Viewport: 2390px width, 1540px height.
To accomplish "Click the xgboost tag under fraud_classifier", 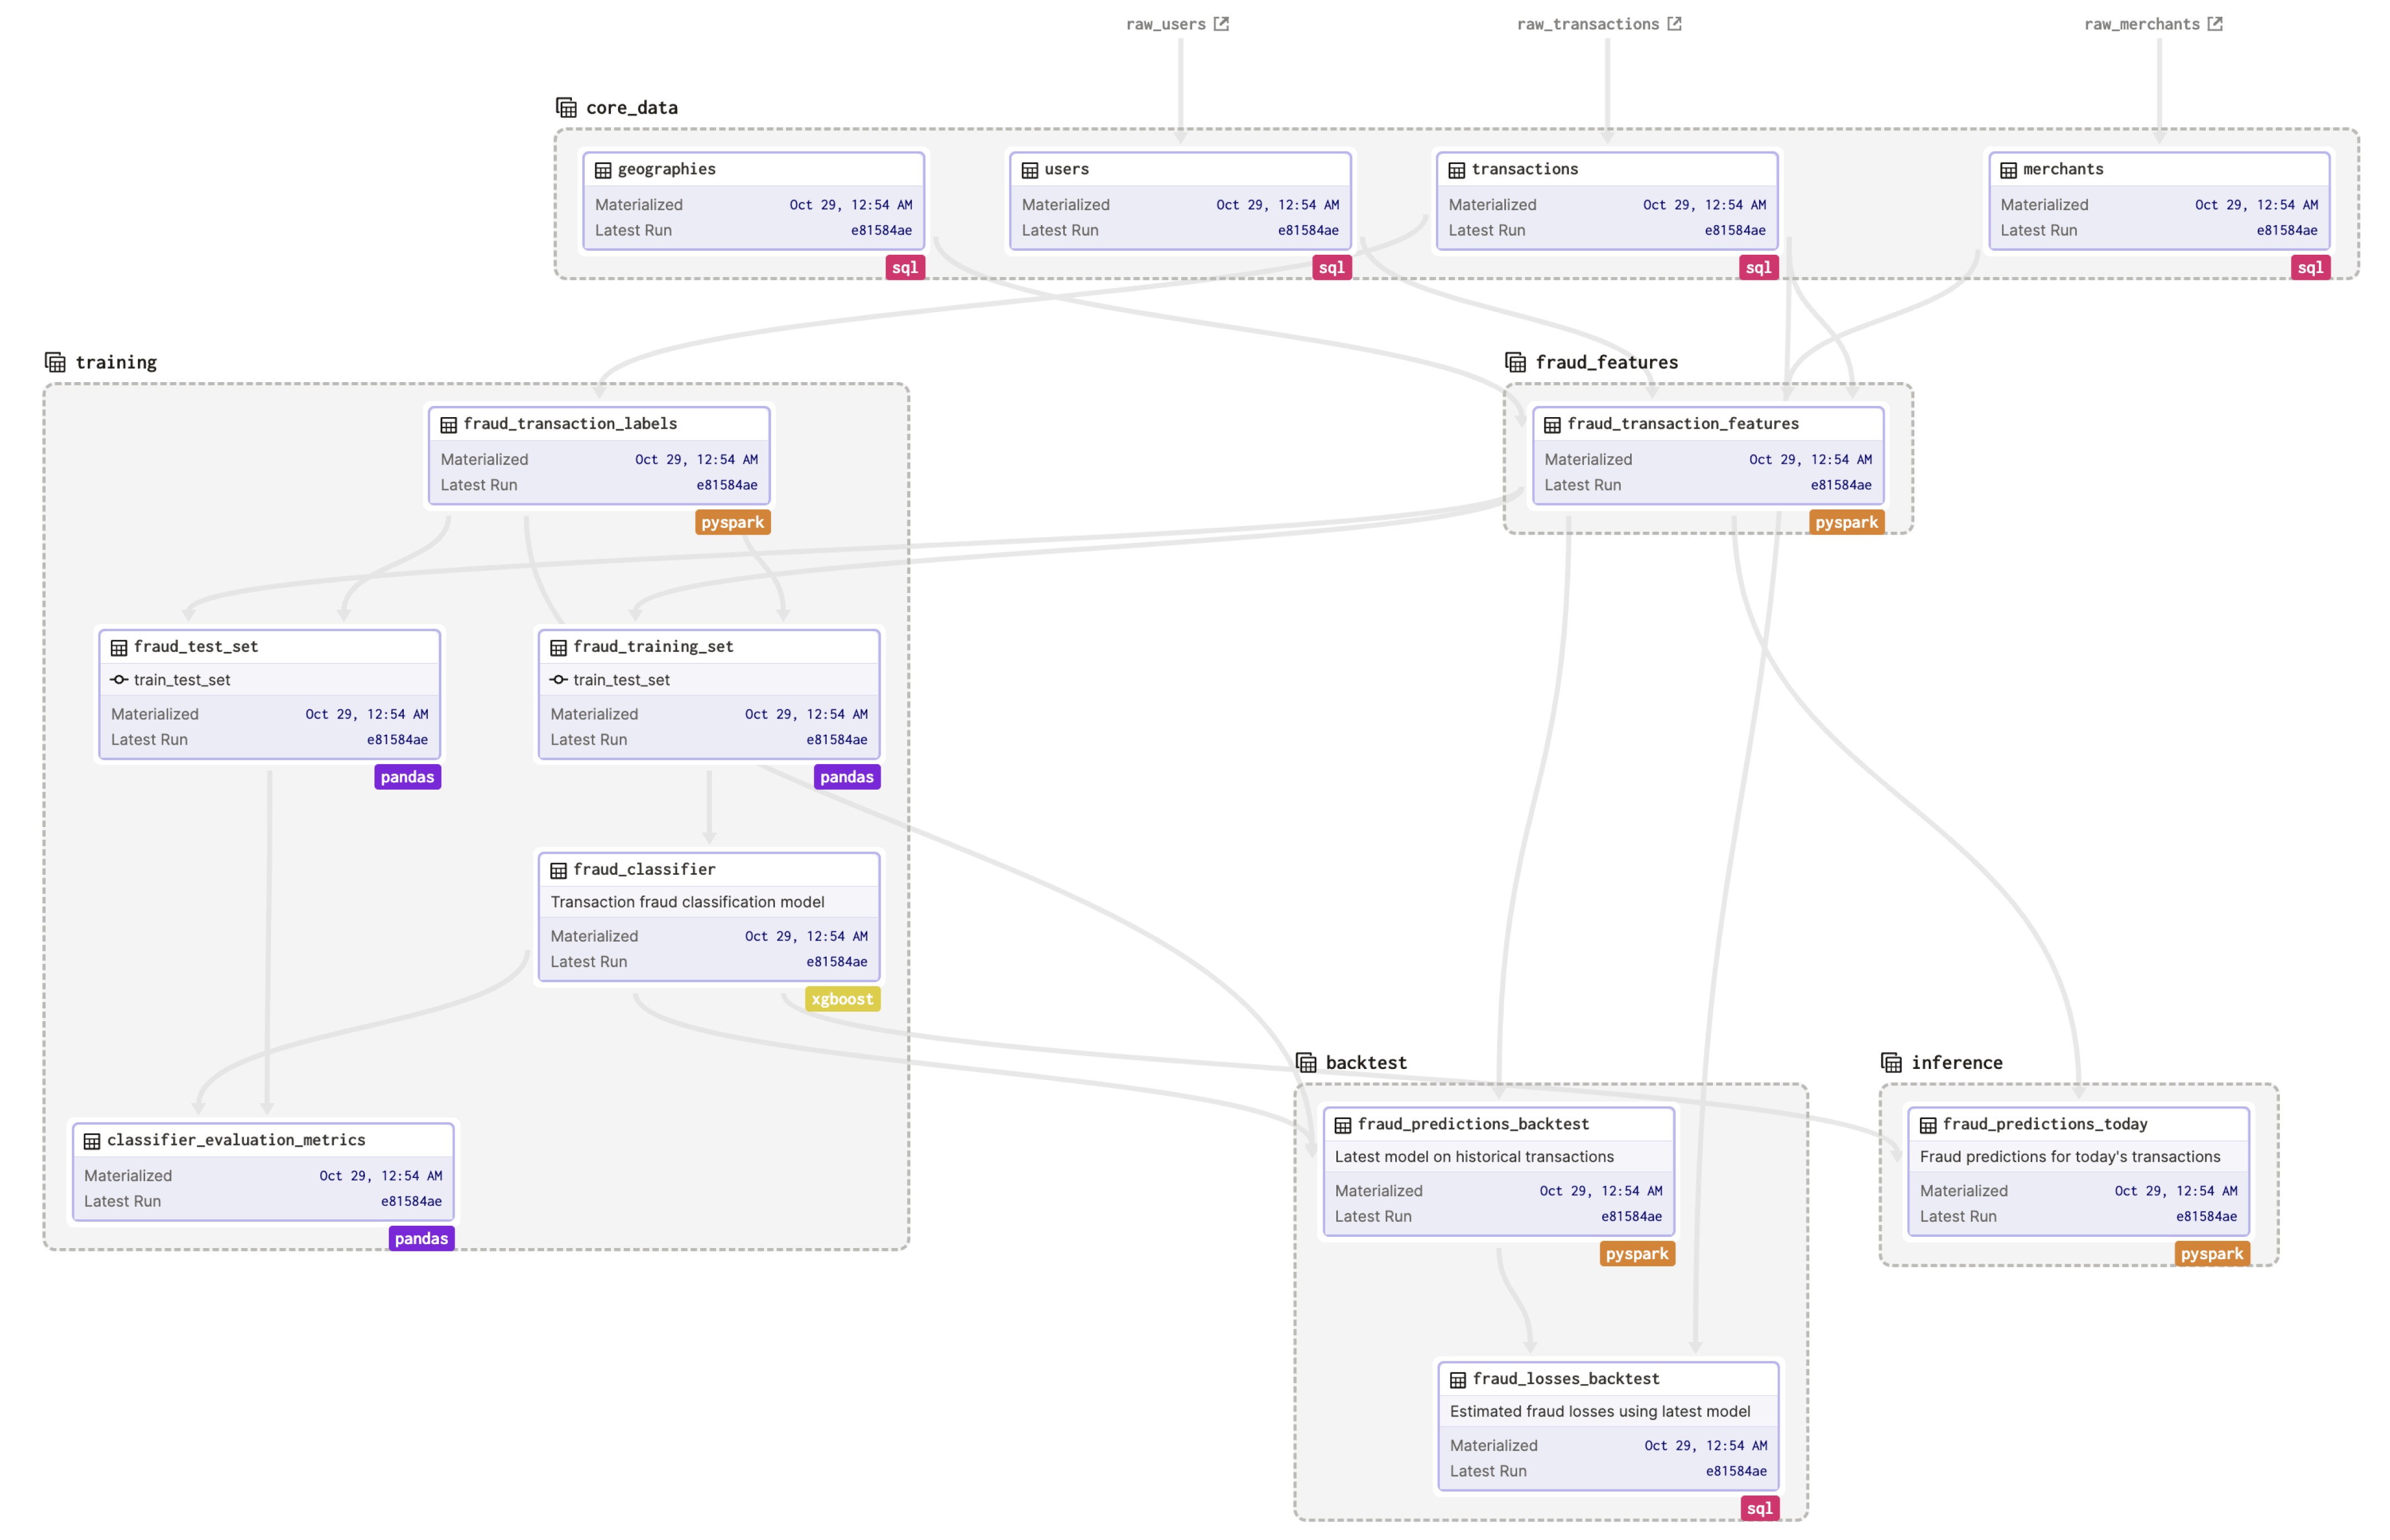I will pos(843,999).
